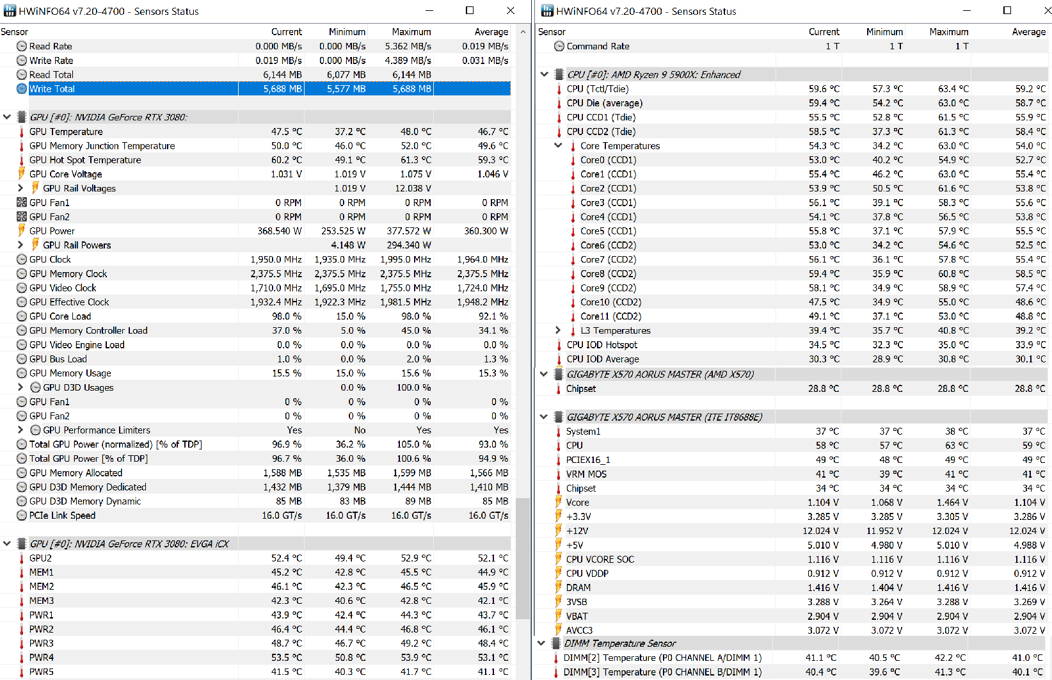Click the VBAT lightning icon
The height and width of the screenshot is (680, 1052).
point(559,616)
